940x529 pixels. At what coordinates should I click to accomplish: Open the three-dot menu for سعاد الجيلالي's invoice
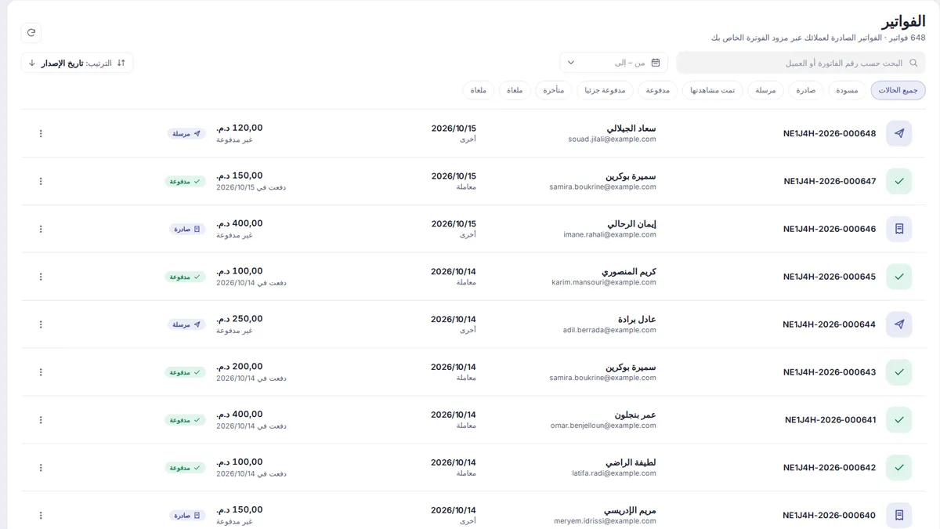click(x=41, y=133)
